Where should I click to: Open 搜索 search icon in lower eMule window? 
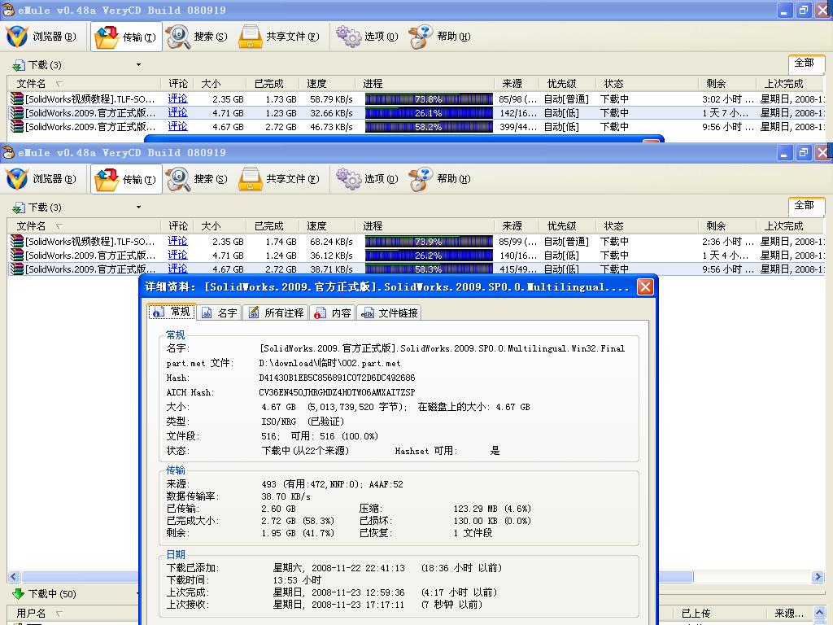pyautogui.click(x=177, y=179)
